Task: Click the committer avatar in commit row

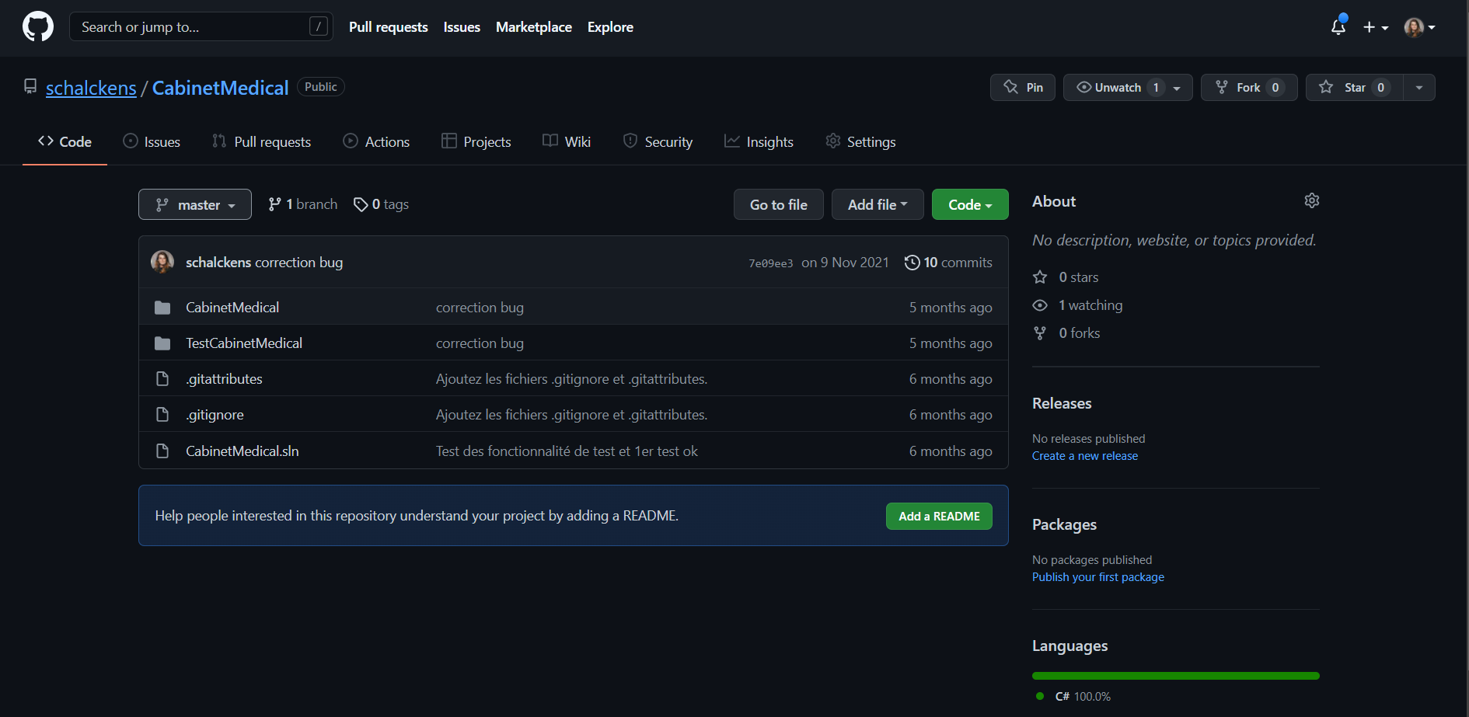Action: click(162, 262)
